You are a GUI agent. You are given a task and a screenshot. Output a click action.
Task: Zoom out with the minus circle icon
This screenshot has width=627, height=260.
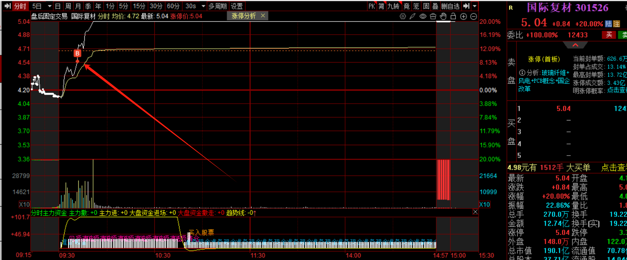coord(474,17)
